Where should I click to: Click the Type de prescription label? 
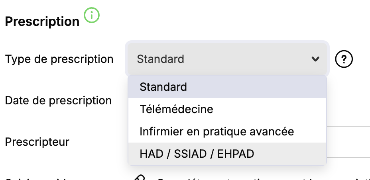coord(59,59)
